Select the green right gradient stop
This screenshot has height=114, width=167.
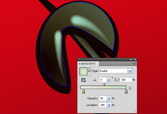click(126, 91)
